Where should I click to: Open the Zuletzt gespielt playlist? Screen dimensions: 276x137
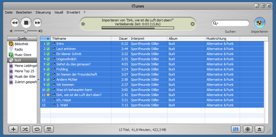(22, 82)
